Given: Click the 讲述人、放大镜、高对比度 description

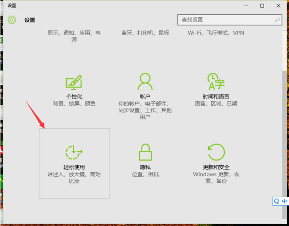Looking at the screenshot, I should click(74, 178).
